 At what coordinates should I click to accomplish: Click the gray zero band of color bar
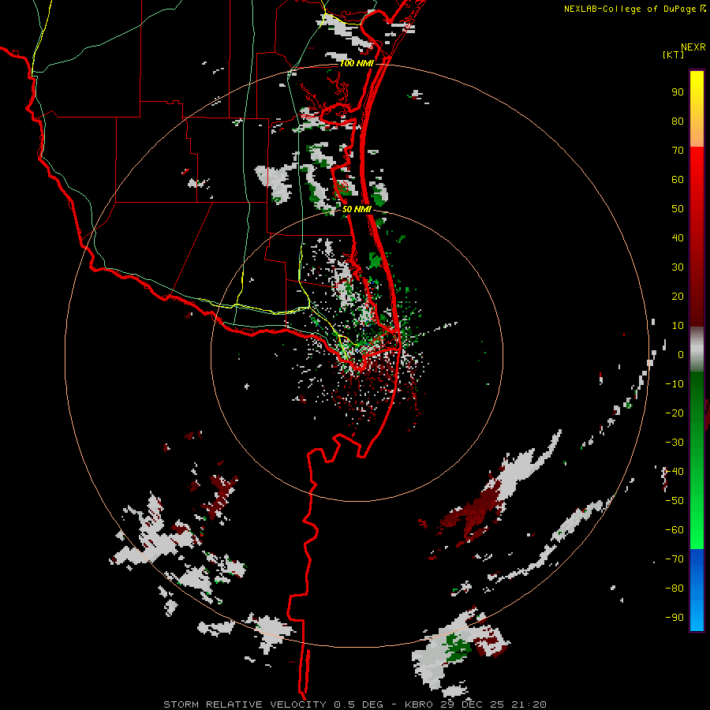coord(697,349)
